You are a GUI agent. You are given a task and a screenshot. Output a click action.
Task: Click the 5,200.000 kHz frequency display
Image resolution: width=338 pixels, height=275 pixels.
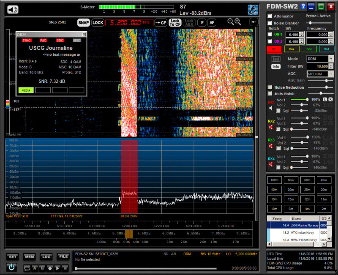click(x=129, y=23)
